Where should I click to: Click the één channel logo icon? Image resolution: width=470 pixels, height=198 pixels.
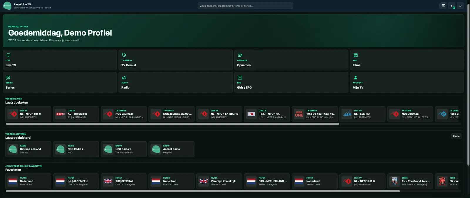tap(347, 114)
